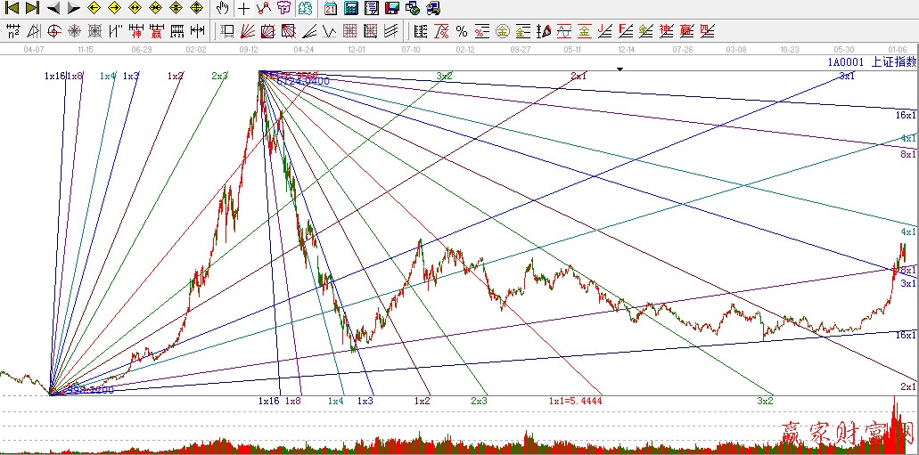The image size is (919, 455).
Task: Jump to first bar with skip-to-start arrow
Action: pos(12,8)
